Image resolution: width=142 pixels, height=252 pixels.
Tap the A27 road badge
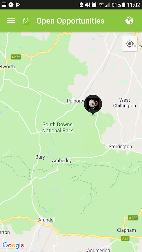(x=125, y=238)
